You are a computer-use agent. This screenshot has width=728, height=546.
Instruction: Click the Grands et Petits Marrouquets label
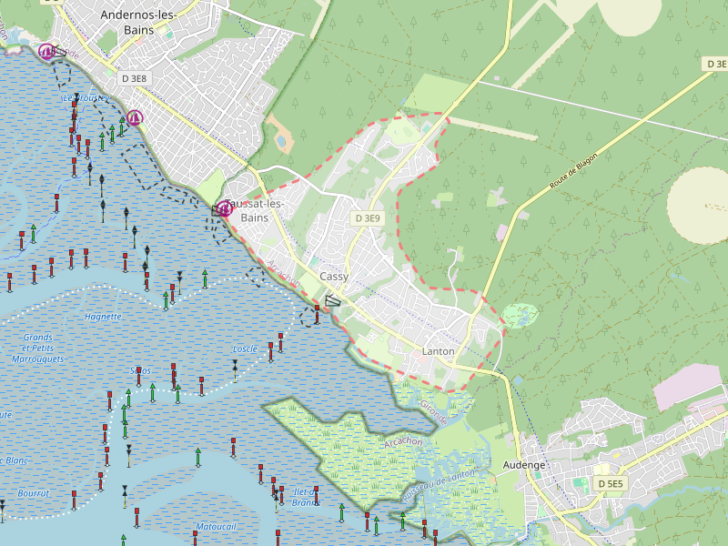(37, 348)
